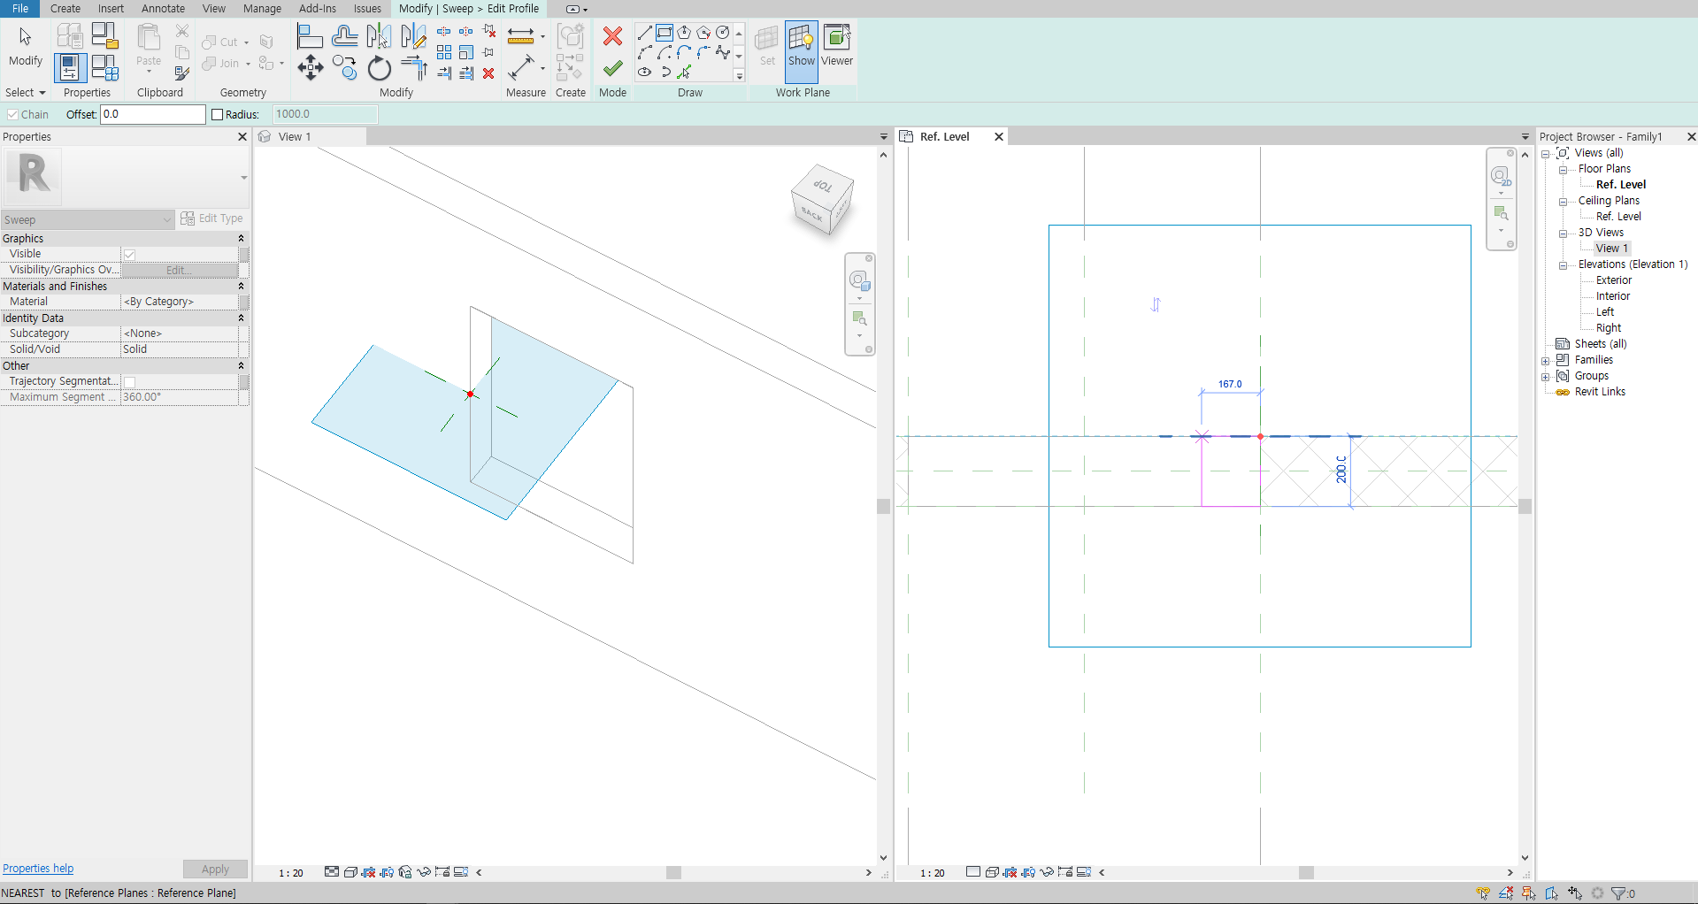Image resolution: width=1698 pixels, height=904 pixels.
Task: Open the Properties help link
Action: point(38,869)
